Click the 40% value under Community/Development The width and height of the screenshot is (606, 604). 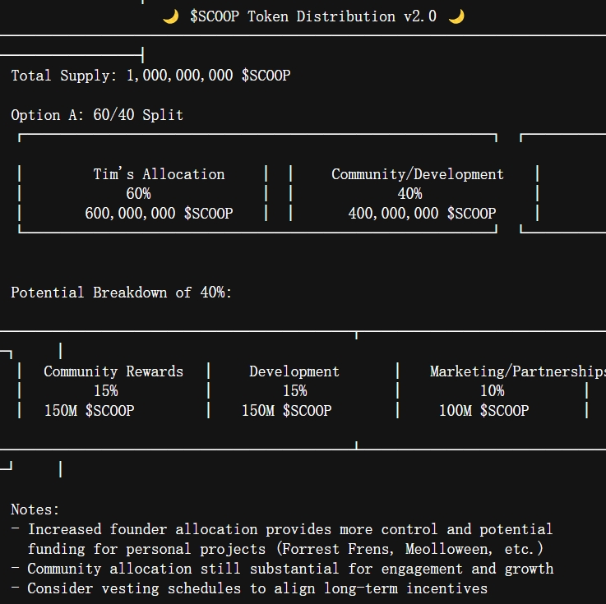(x=409, y=193)
